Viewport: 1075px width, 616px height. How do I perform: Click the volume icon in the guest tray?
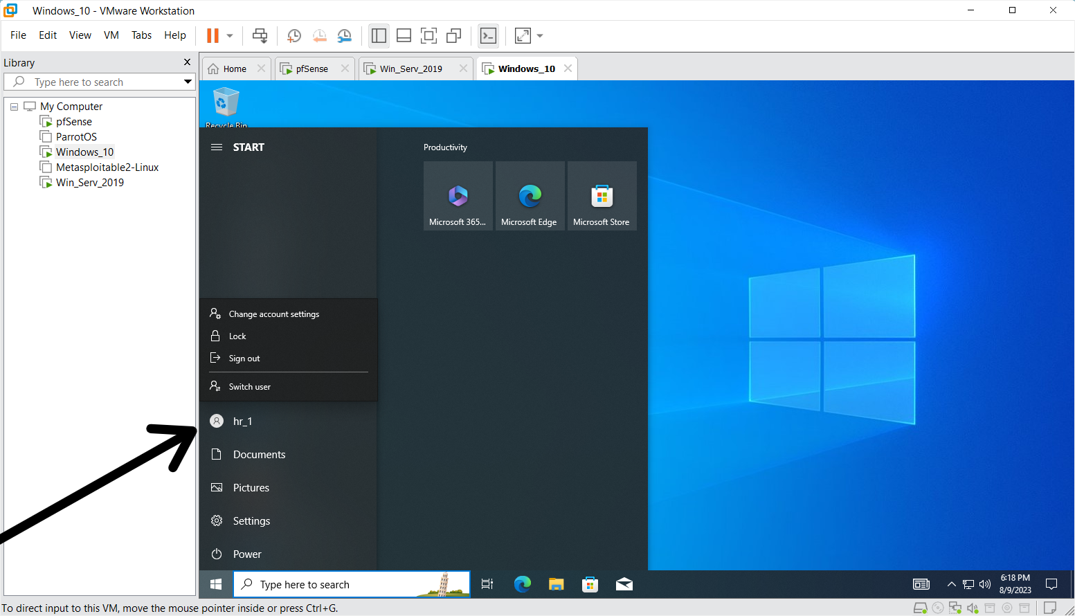(x=985, y=585)
